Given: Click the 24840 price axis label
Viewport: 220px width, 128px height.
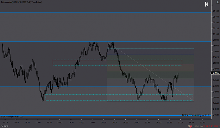Looking at the screenshot, I should pyautogui.click(x=216, y=109).
